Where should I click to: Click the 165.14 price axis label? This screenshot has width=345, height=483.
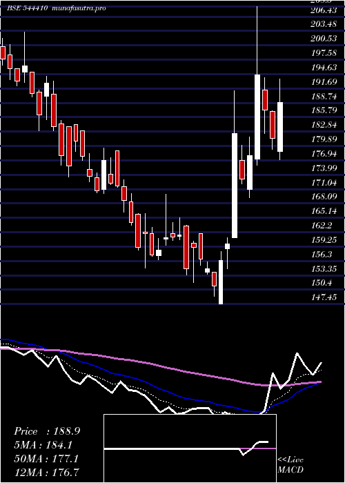coord(324,210)
